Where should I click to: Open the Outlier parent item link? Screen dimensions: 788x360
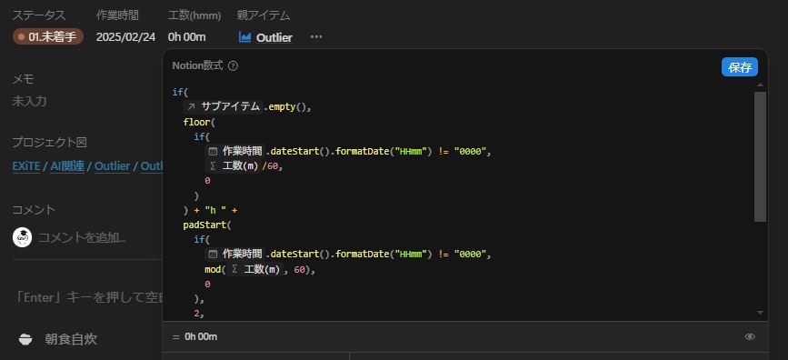pos(274,37)
